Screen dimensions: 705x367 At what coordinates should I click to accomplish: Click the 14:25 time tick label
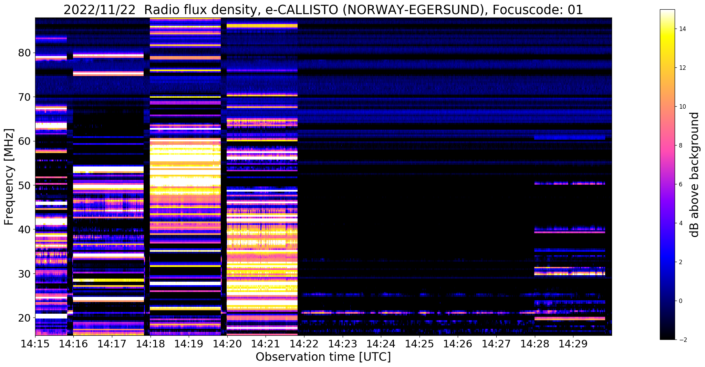coord(419,344)
